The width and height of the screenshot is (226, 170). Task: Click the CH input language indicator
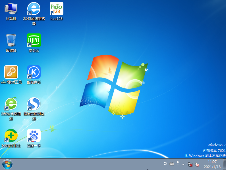coord(165,164)
